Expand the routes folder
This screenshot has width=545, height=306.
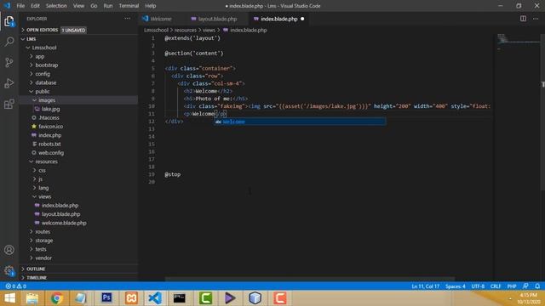[x=79, y=232]
